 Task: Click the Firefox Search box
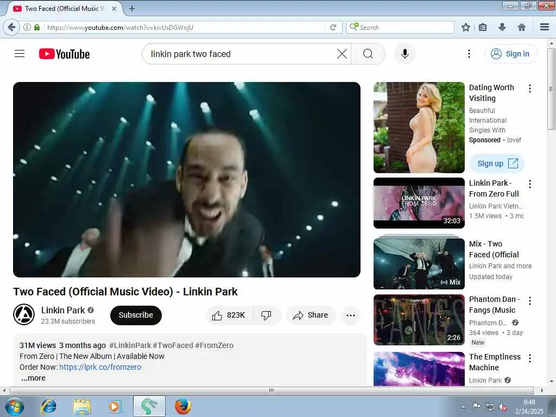[x=400, y=27]
